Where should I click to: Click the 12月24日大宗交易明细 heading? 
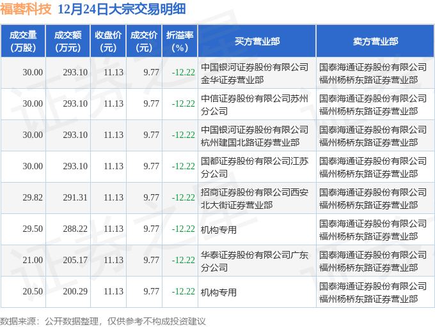click(122, 9)
